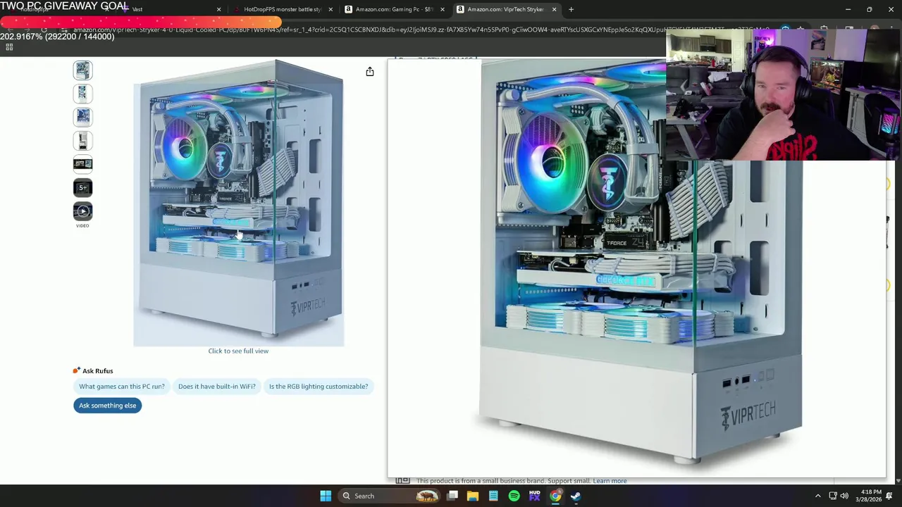Click the volume icon in system tray

tap(844, 496)
